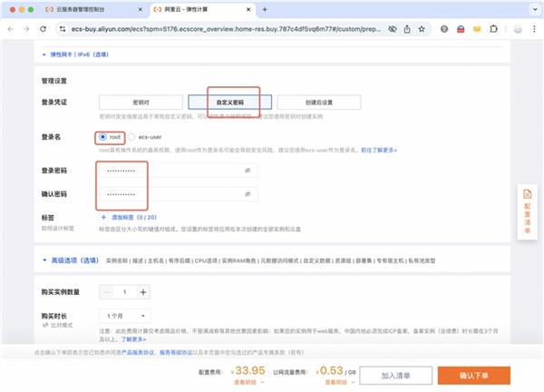Click the plus icon to add tag
544x392 pixels.
click(x=102, y=218)
